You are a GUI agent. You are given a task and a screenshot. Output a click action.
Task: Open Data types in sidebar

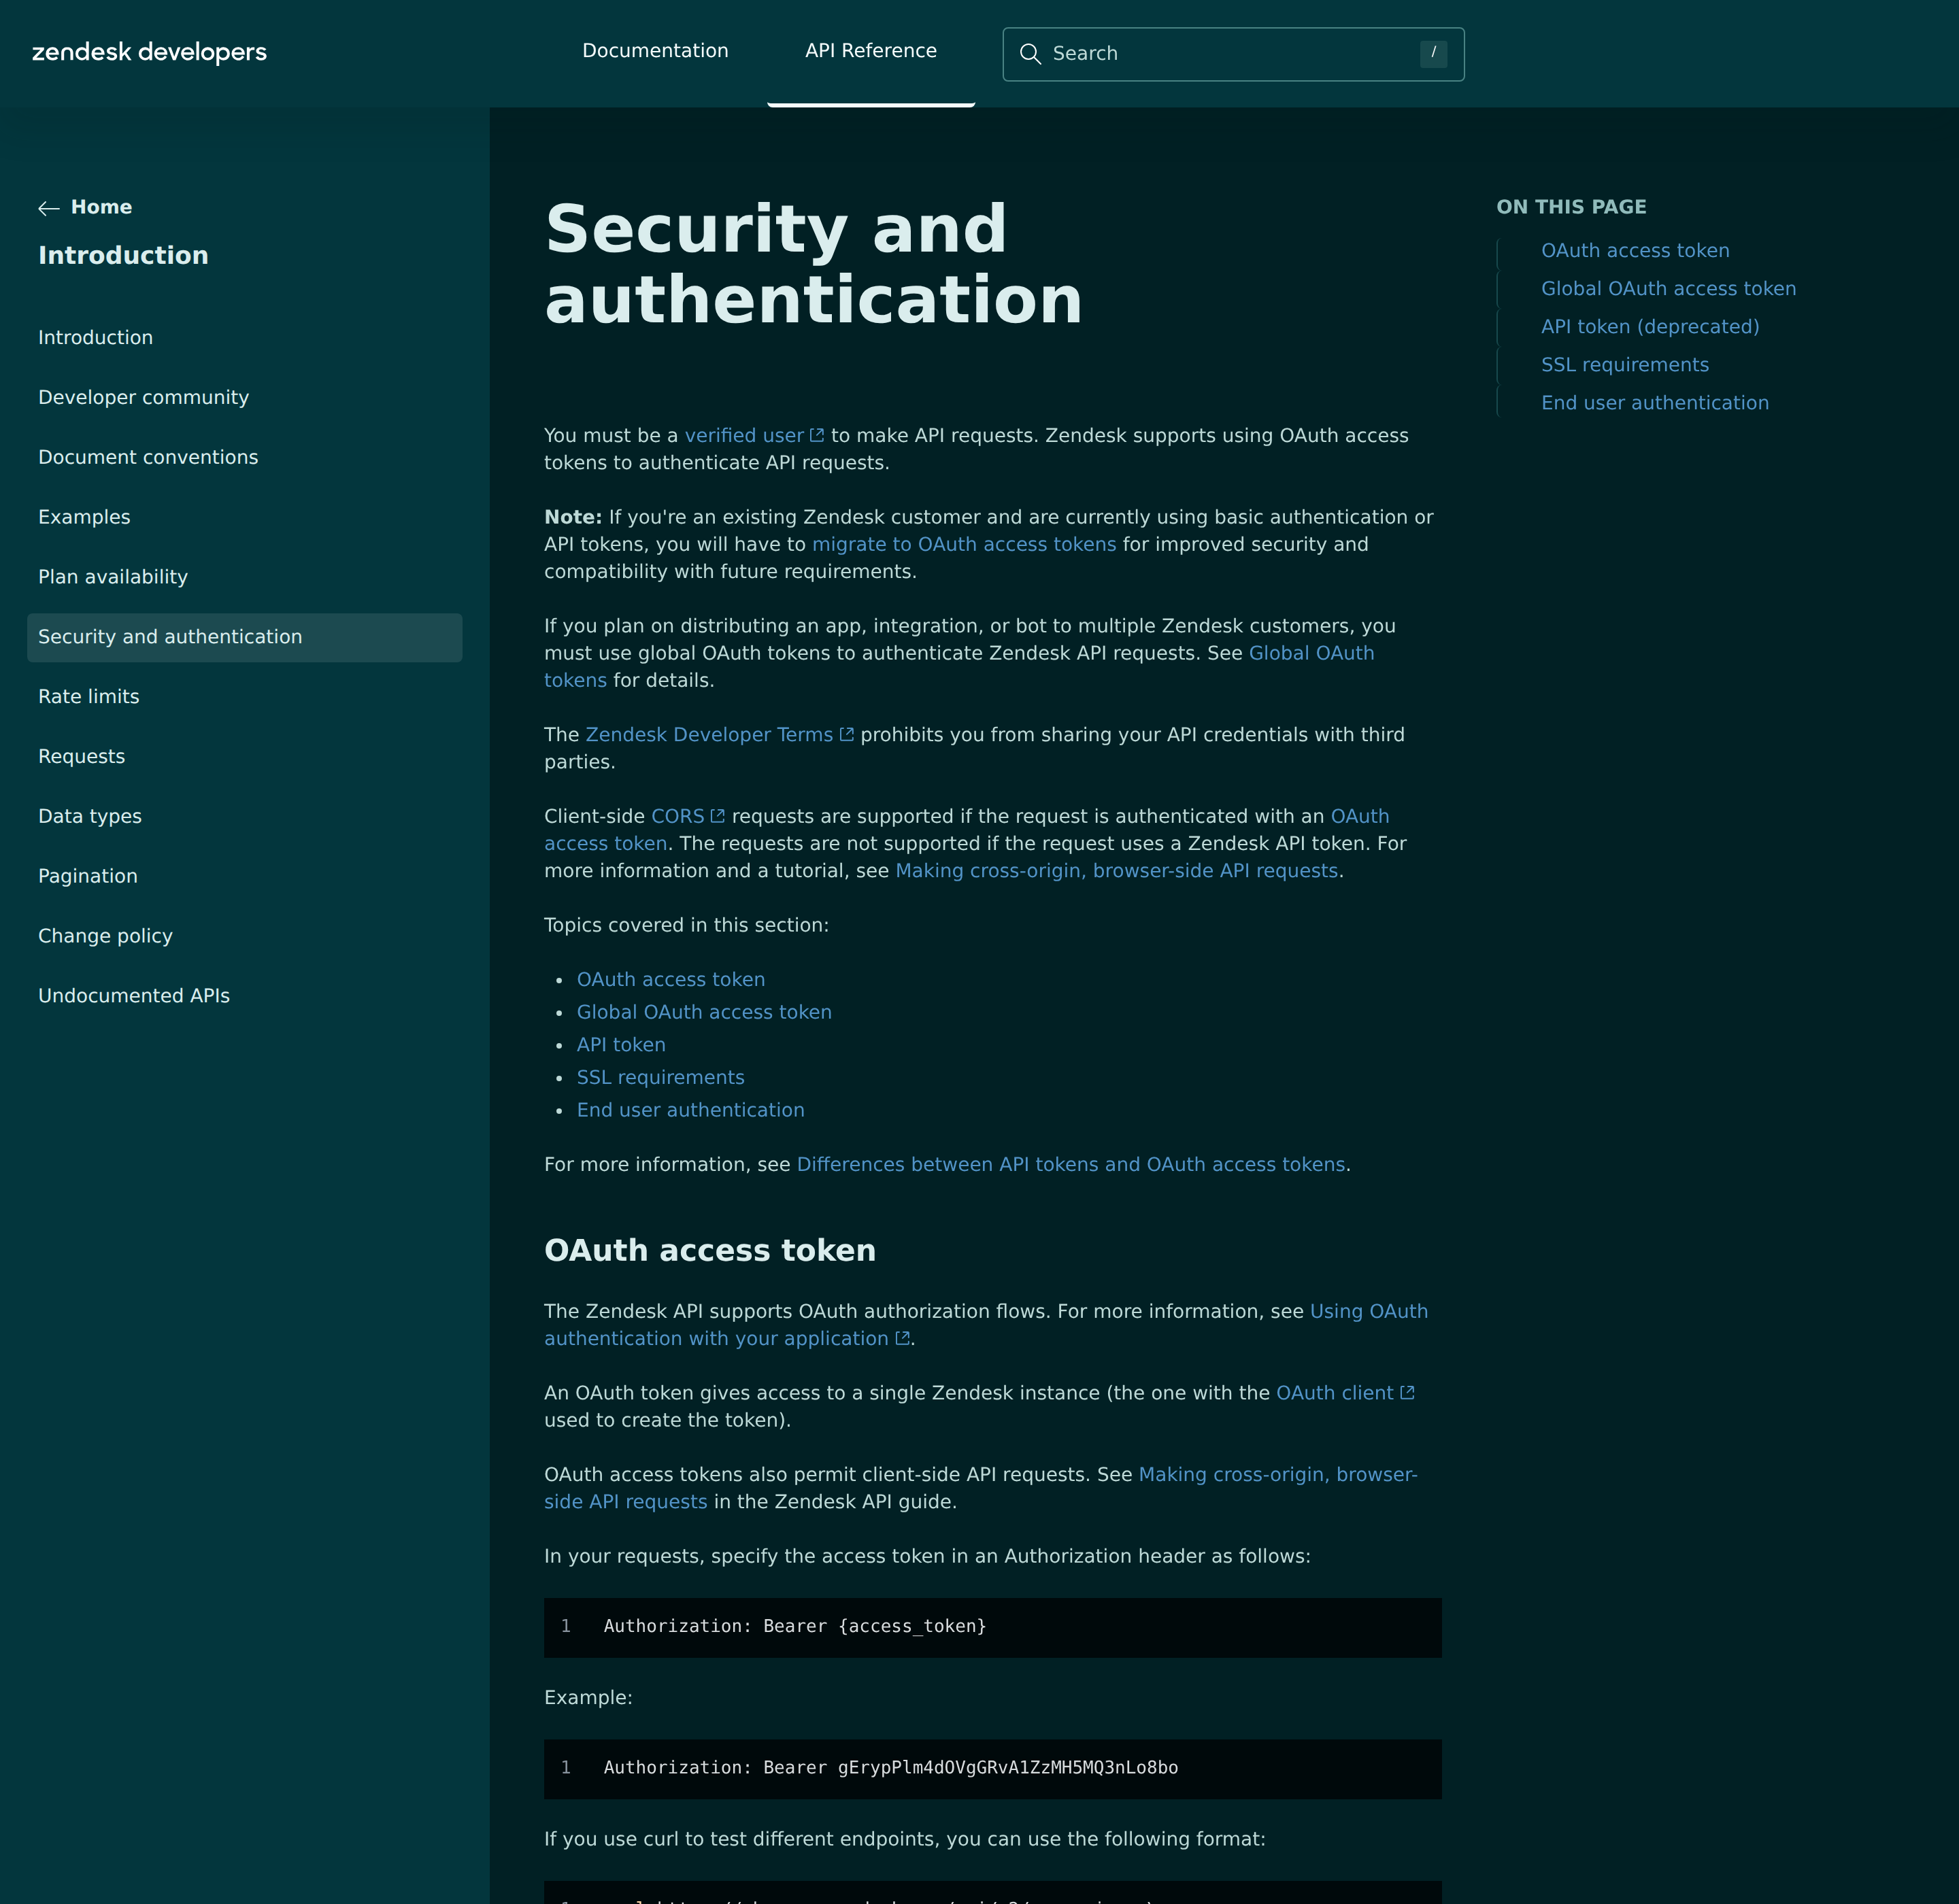pos(90,816)
